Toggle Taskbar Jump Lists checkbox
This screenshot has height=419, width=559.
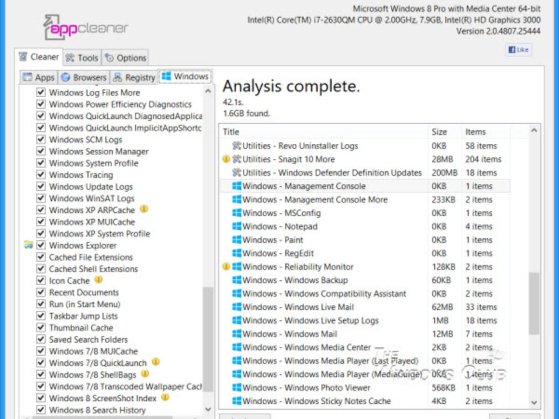[x=41, y=316]
